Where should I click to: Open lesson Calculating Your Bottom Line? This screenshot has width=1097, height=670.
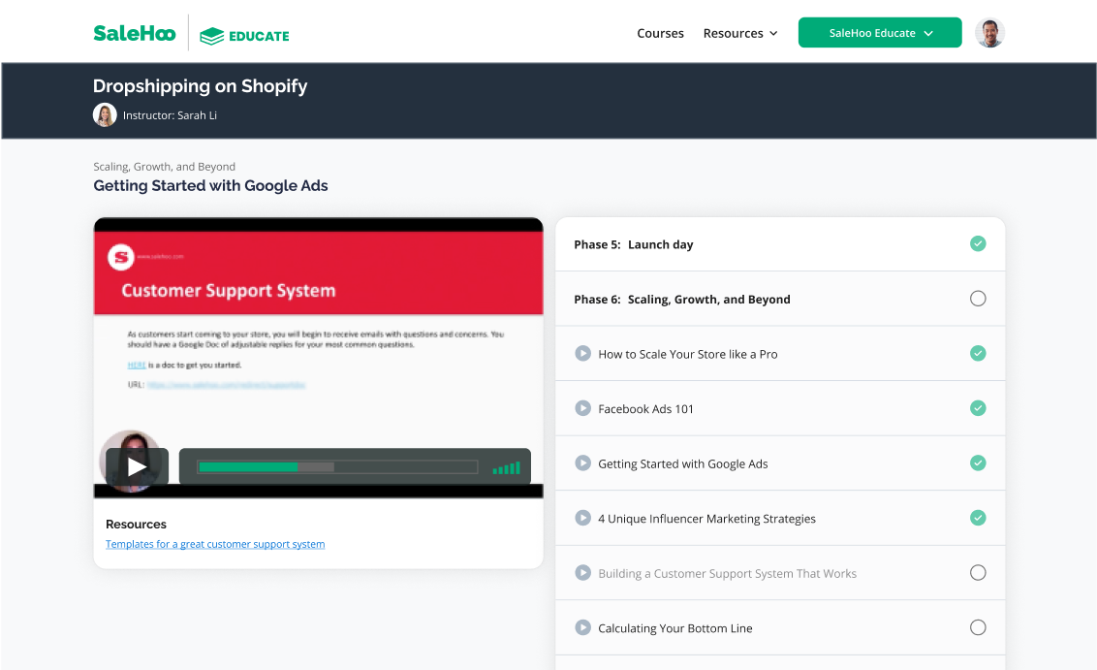click(x=675, y=628)
